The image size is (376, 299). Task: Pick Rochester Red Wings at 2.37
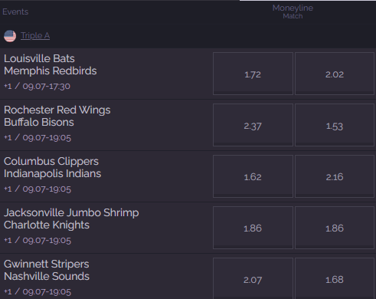click(x=253, y=125)
